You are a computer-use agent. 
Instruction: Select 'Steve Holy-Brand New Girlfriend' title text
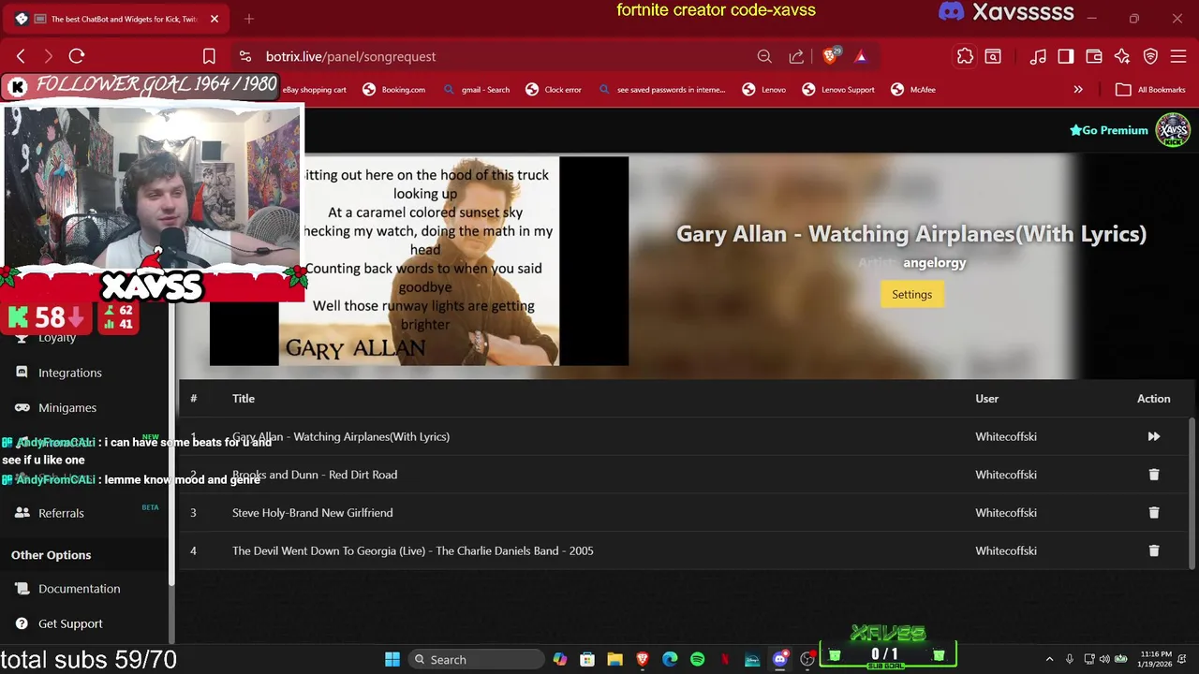[312, 513]
